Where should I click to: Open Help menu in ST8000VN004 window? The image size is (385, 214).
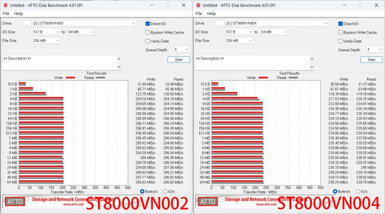click(x=211, y=13)
